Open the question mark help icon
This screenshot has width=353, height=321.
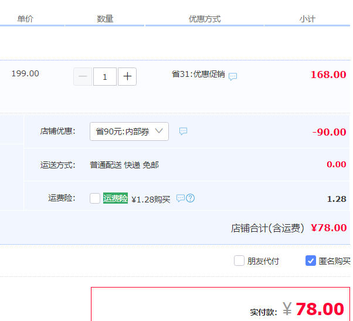[190, 198]
